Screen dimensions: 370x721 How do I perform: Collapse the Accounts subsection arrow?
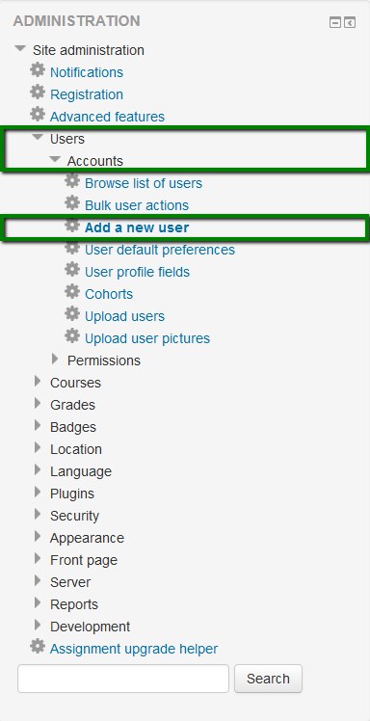coord(55,159)
